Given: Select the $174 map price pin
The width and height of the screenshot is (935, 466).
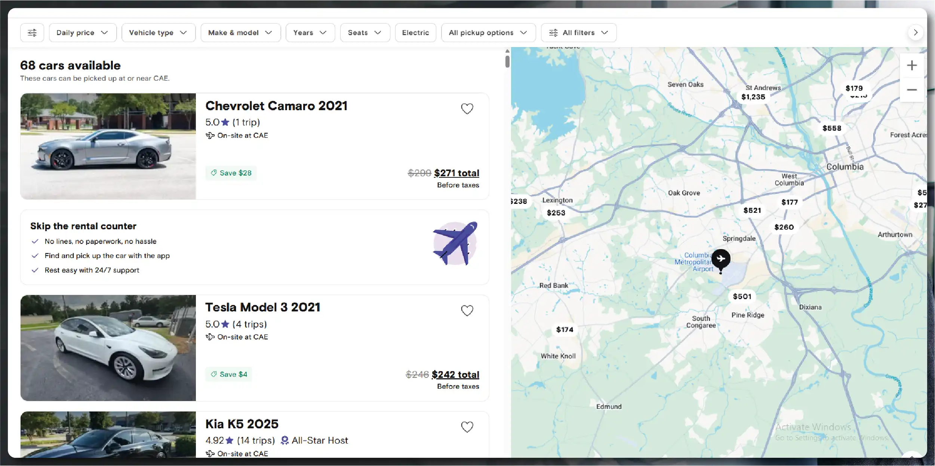Looking at the screenshot, I should [x=564, y=330].
